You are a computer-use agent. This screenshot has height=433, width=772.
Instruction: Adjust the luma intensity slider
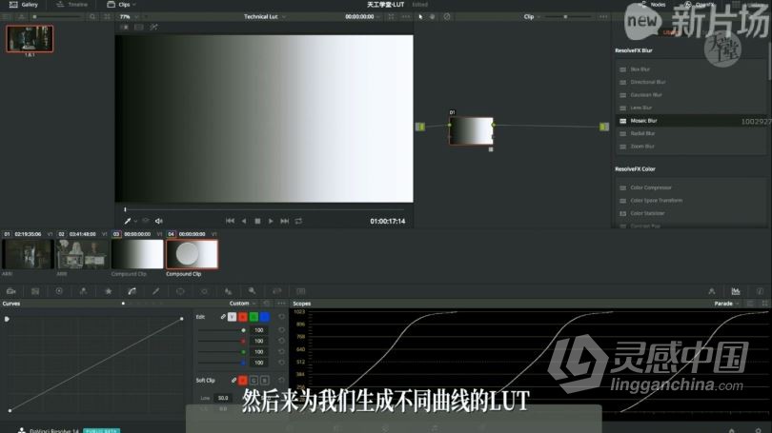[x=221, y=330]
